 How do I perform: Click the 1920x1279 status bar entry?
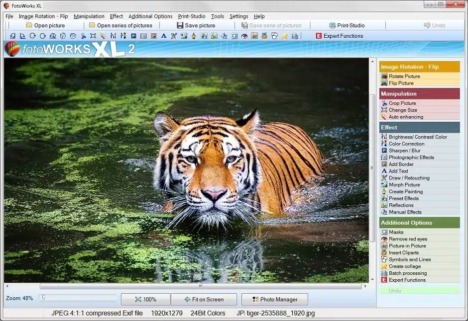click(x=167, y=313)
